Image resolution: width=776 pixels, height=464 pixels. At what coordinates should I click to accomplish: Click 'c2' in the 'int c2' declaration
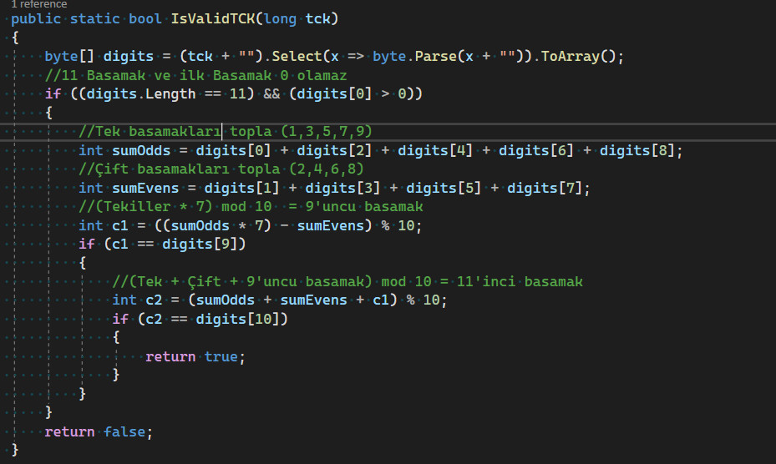click(154, 300)
